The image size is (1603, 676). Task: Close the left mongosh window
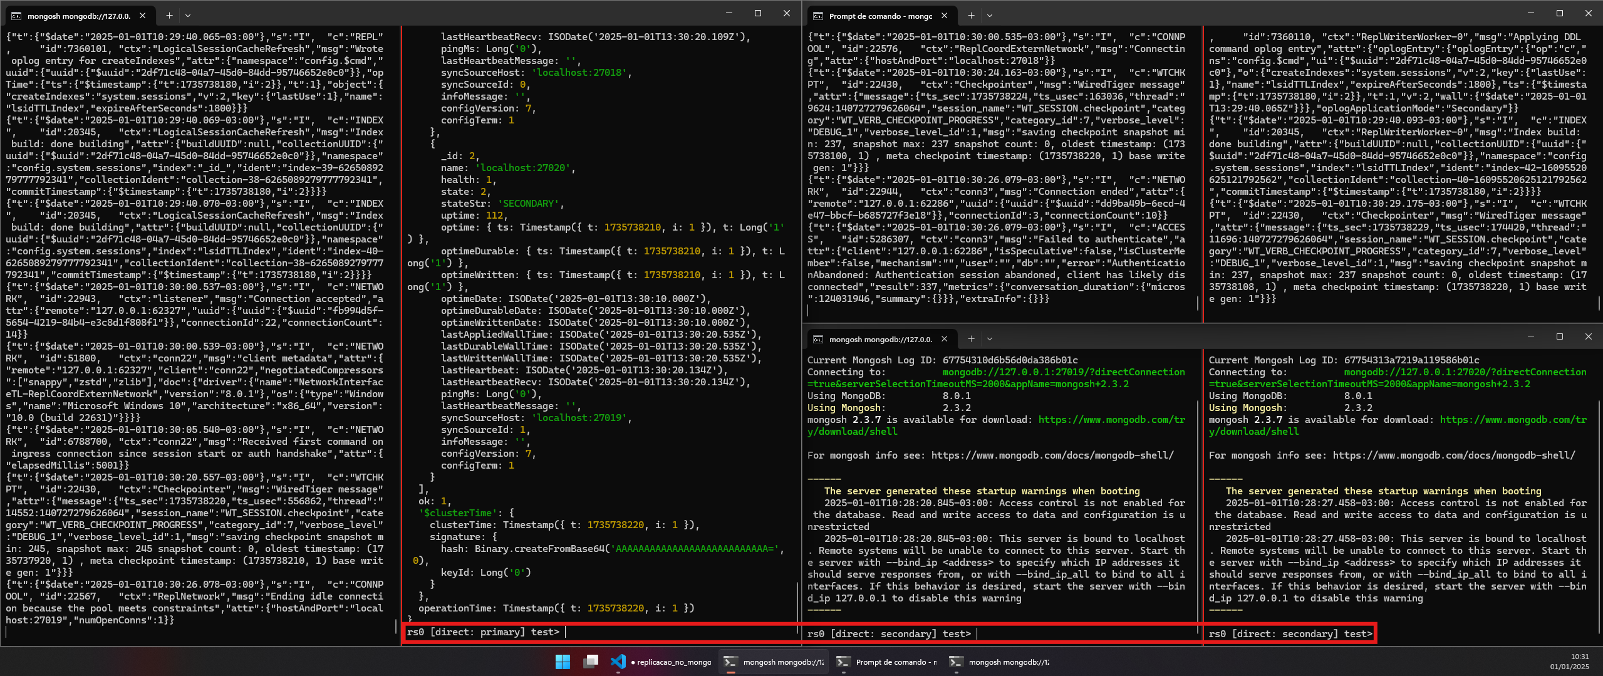pos(787,13)
